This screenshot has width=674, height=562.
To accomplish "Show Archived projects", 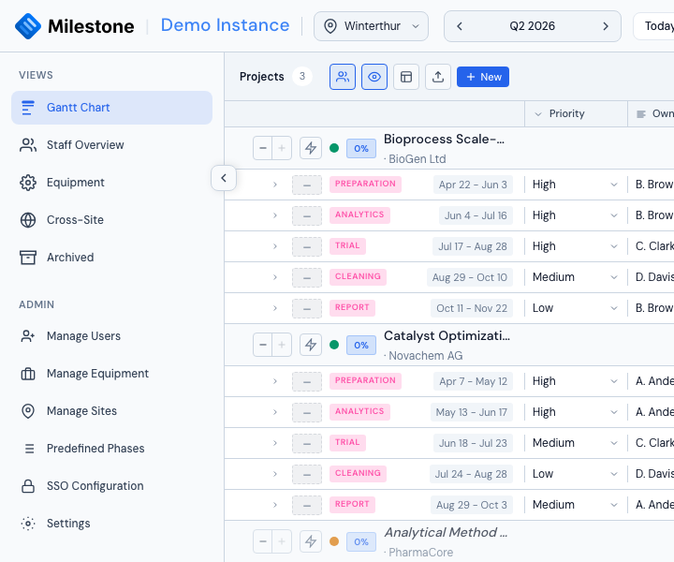I will point(111,258).
